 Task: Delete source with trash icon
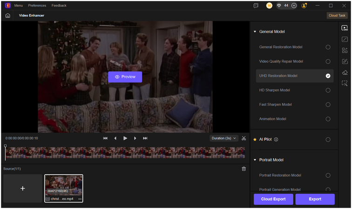[244, 169]
